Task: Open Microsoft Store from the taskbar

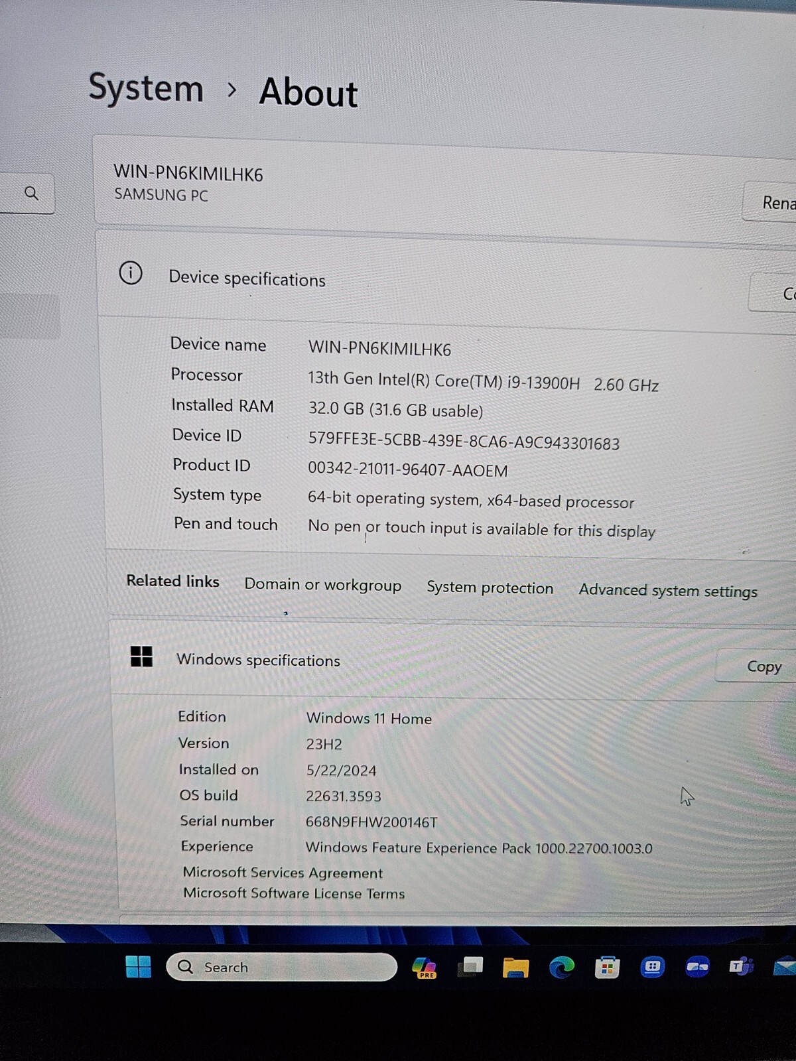Action: tap(607, 968)
